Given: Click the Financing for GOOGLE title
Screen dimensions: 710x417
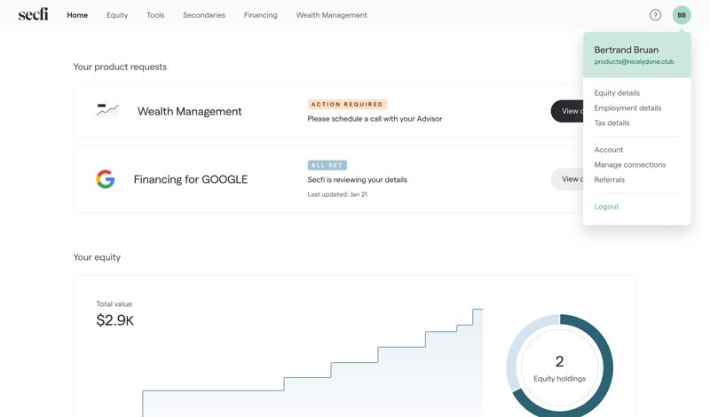Looking at the screenshot, I should 191,179.
